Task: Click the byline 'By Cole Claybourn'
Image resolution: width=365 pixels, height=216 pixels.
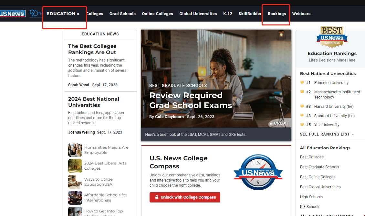Action: click(x=166, y=117)
